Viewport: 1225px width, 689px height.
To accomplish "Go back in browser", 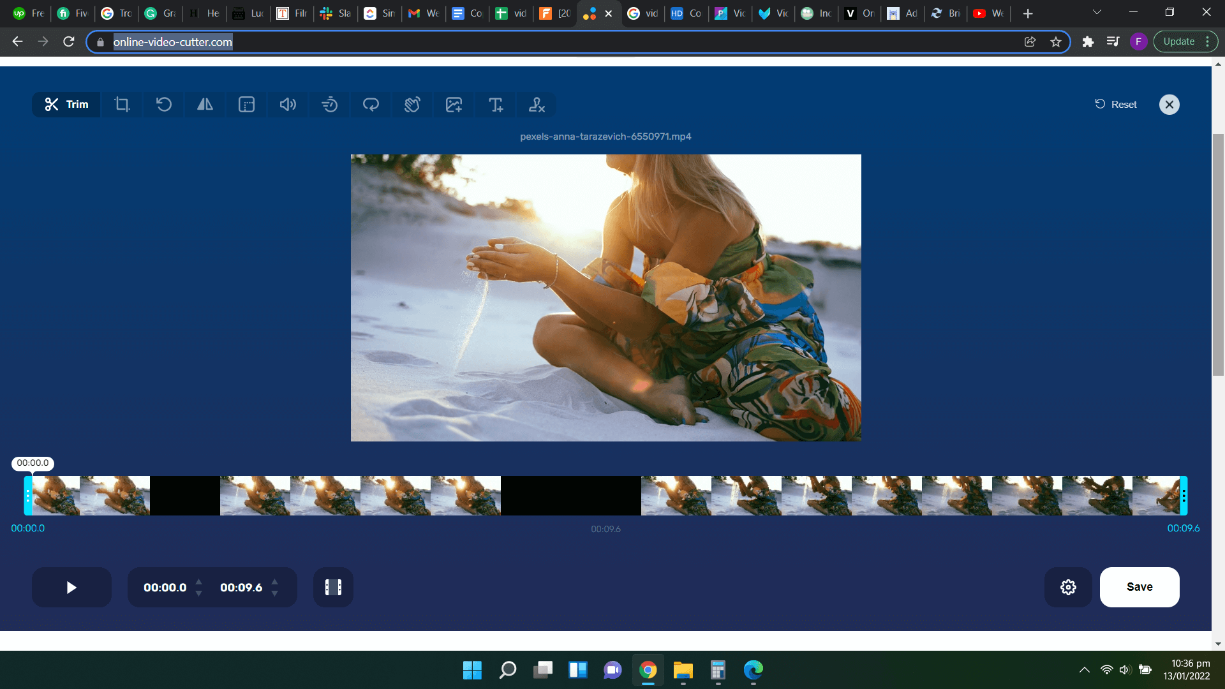I will click(18, 42).
